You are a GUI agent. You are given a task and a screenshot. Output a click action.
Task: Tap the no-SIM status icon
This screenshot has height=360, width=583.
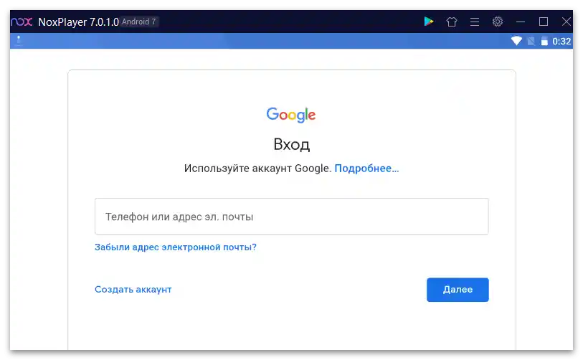point(531,41)
